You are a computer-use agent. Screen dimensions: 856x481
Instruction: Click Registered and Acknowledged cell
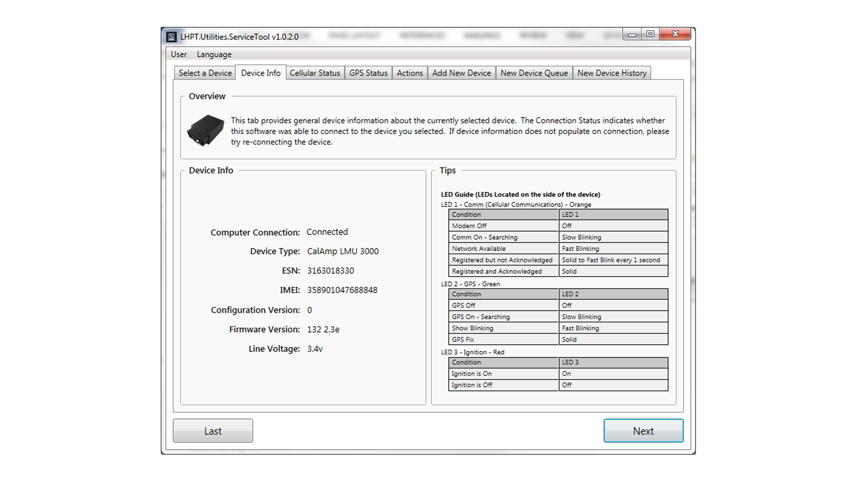click(x=504, y=271)
